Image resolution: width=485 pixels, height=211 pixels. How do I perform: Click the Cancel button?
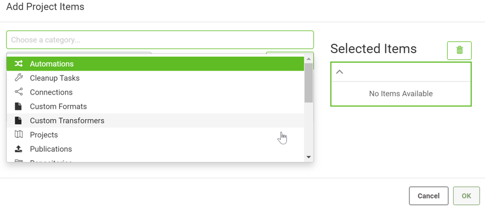(x=429, y=196)
